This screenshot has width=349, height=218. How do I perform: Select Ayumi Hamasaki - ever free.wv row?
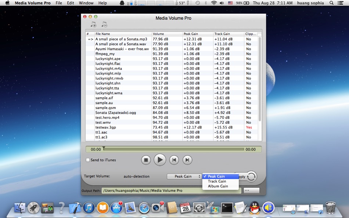click(x=172, y=49)
